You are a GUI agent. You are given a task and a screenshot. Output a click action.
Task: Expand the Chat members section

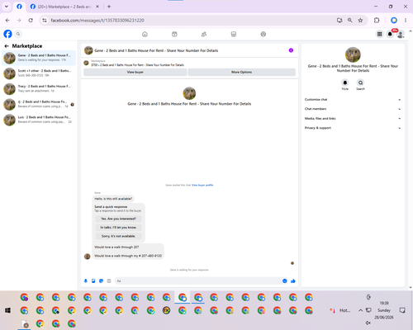[353, 109]
